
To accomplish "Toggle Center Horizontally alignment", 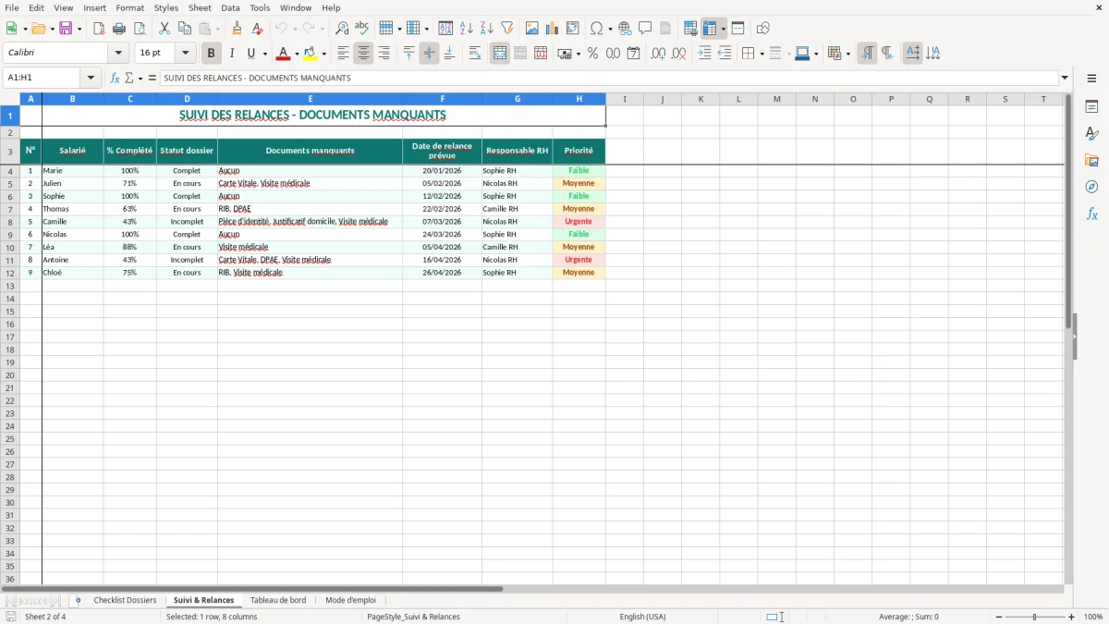I will pos(363,54).
